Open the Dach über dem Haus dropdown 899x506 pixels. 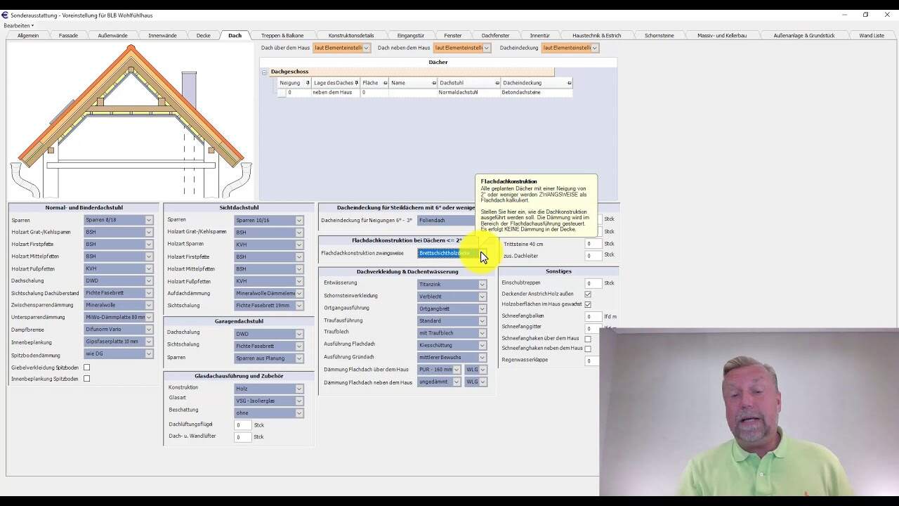341,48
